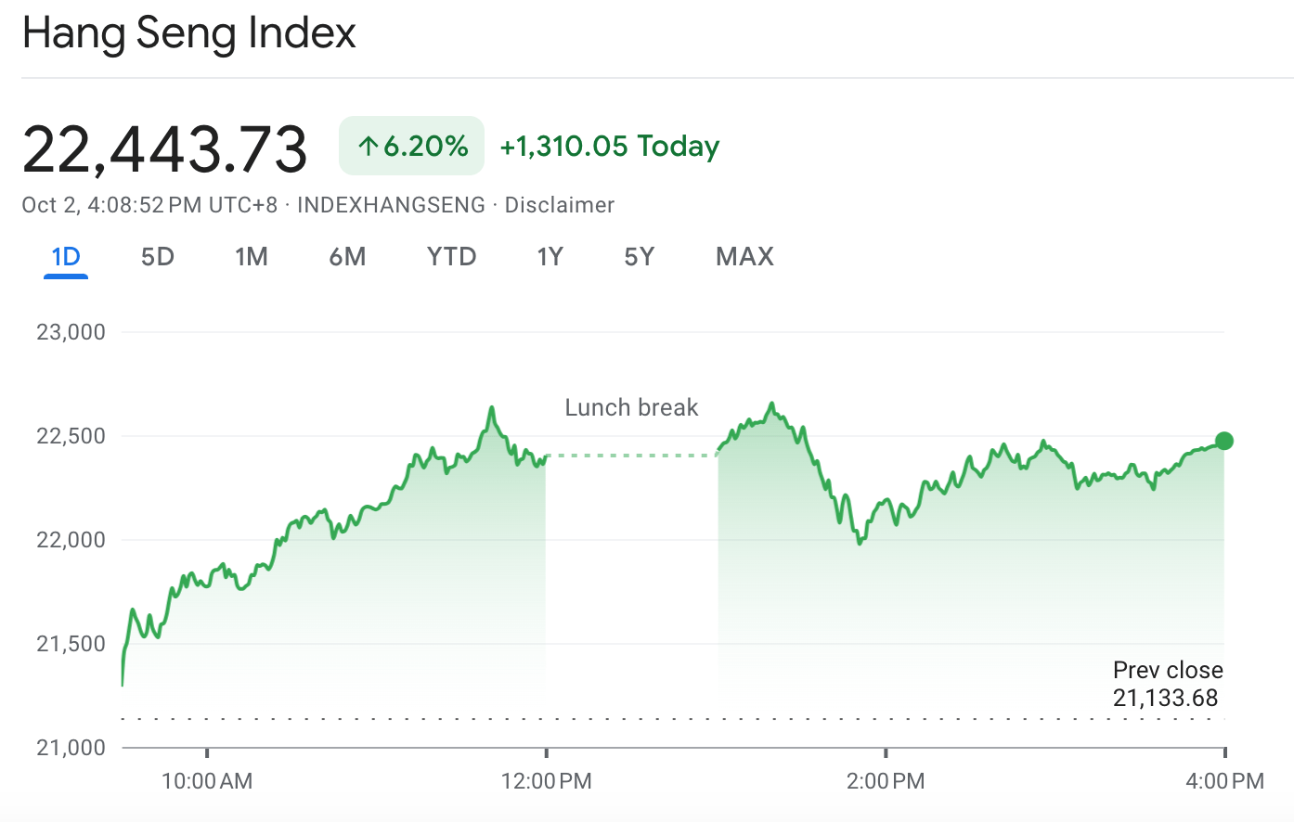Select the 1D time range tab

point(66,257)
